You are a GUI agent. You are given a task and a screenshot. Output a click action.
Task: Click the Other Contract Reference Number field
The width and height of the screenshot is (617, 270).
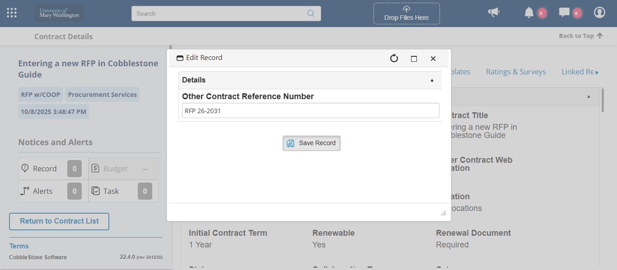pyautogui.click(x=310, y=111)
